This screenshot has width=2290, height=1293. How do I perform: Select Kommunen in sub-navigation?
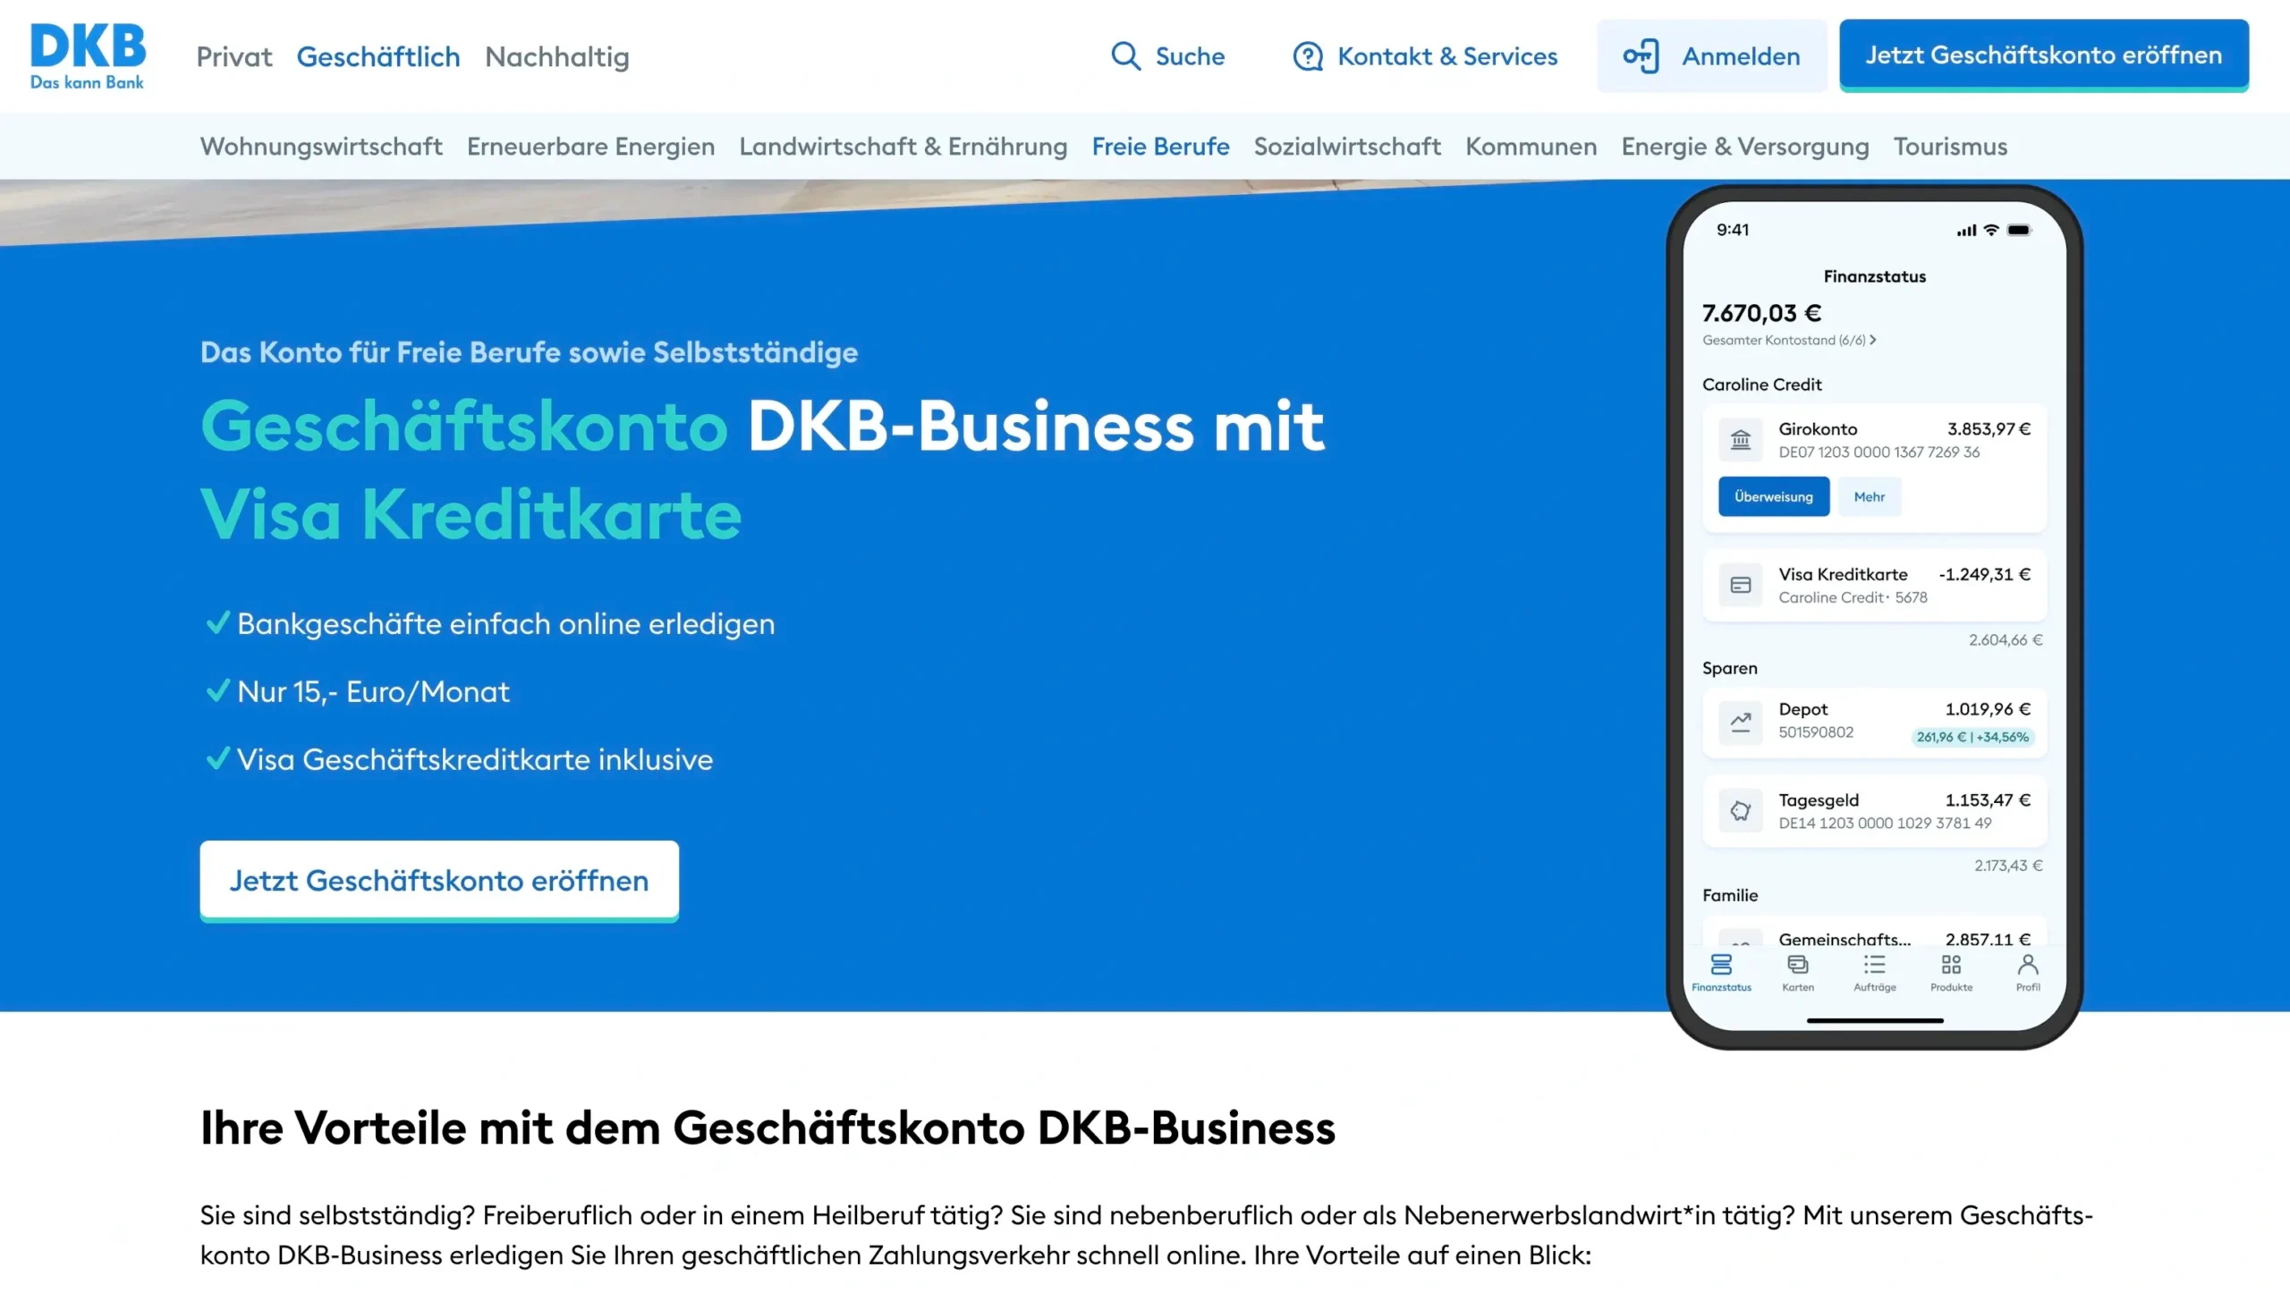pos(1531,146)
